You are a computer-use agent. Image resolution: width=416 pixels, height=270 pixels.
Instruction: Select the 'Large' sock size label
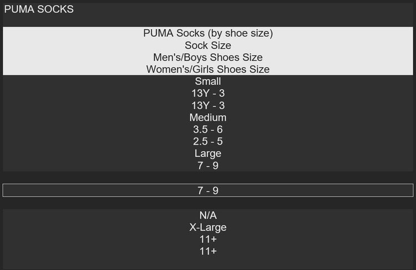pyautogui.click(x=208, y=153)
